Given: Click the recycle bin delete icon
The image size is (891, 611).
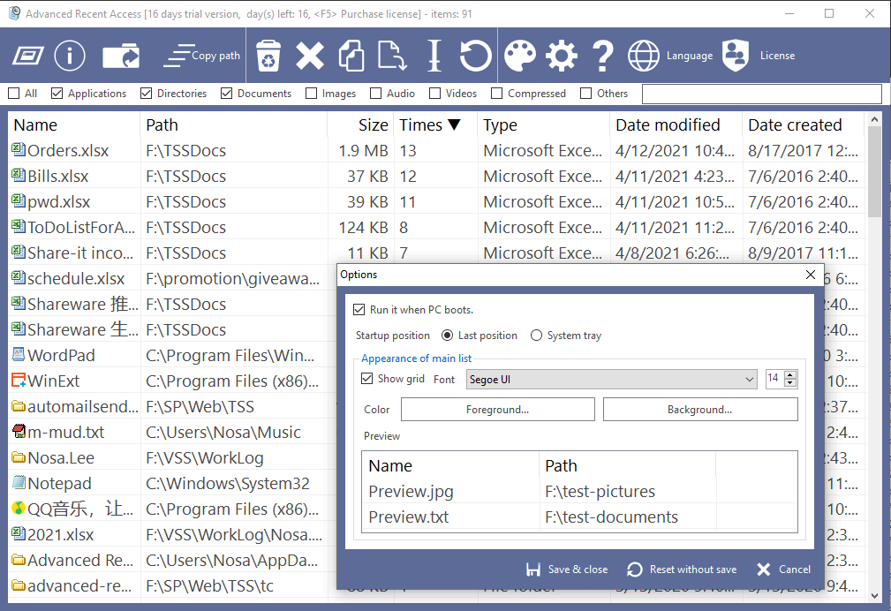Looking at the screenshot, I should (268, 55).
